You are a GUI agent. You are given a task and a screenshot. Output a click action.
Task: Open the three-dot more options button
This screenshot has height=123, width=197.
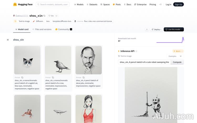click(147, 29)
